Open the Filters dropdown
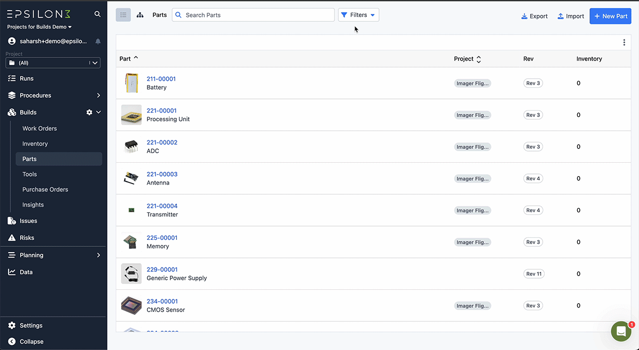The width and height of the screenshot is (639, 350). pos(358,15)
